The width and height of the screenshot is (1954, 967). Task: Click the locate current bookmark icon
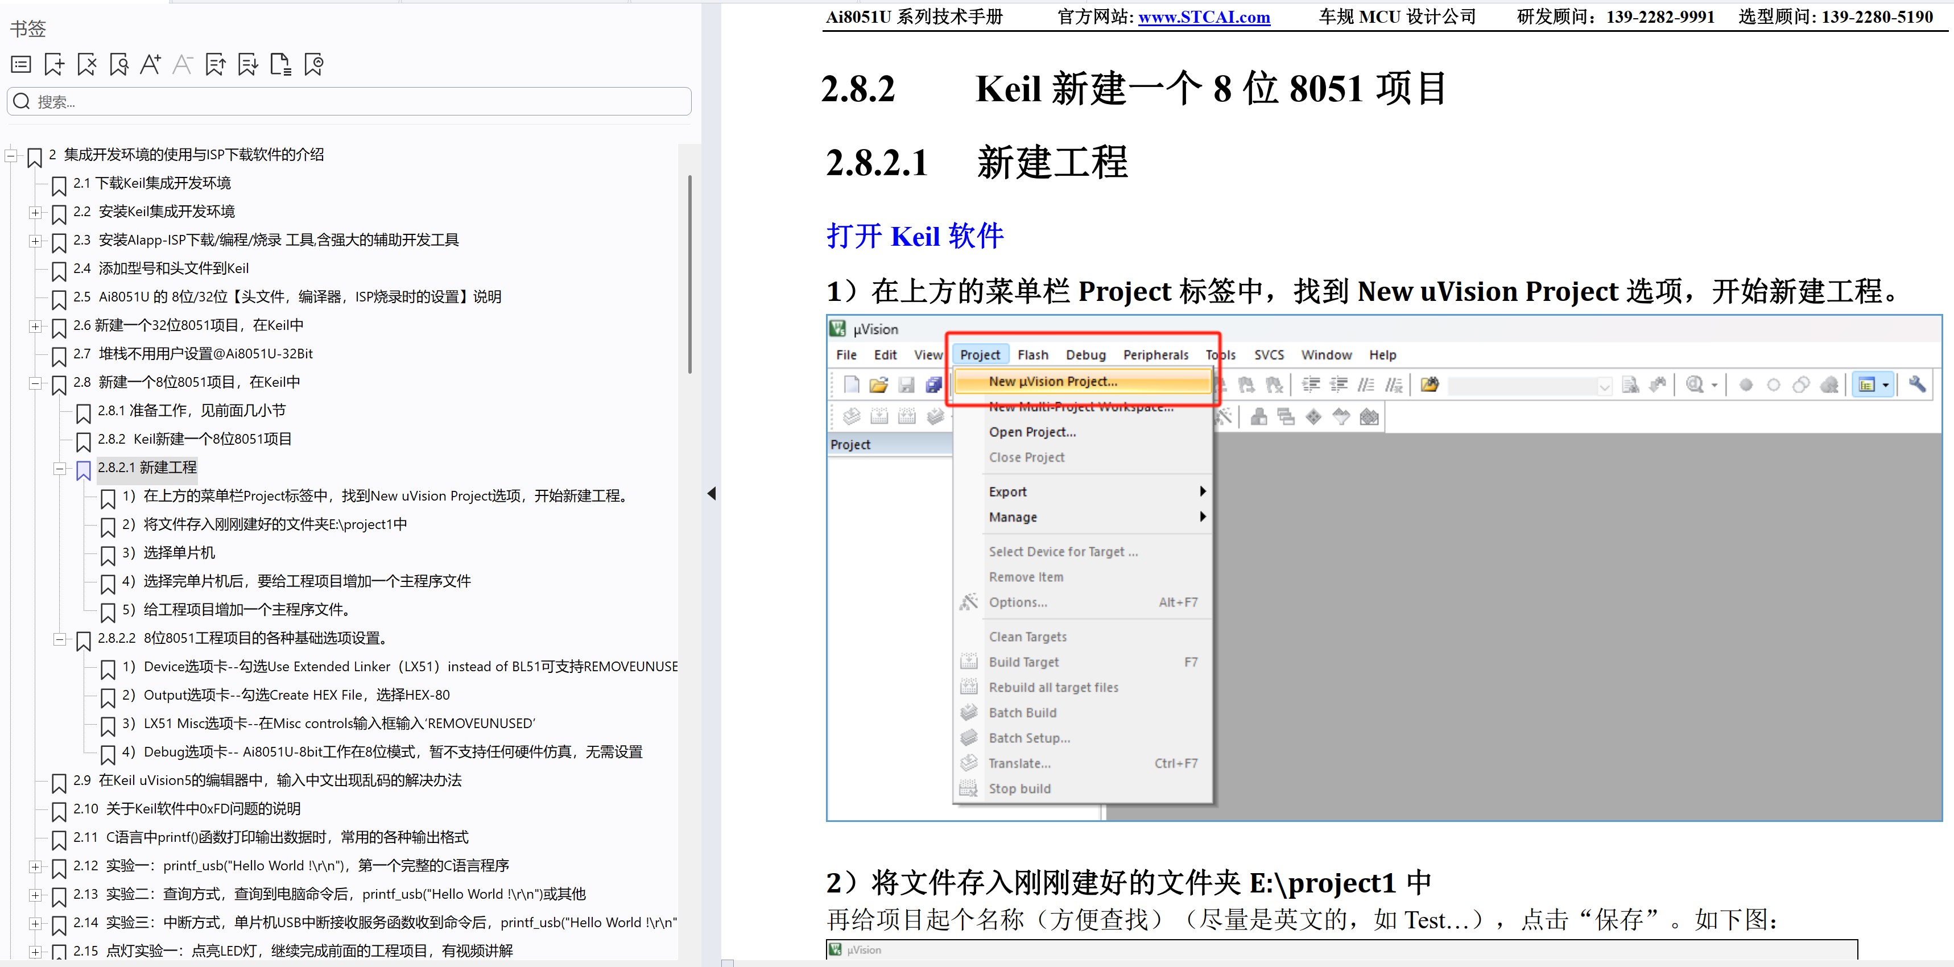pyautogui.click(x=313, y=64)
